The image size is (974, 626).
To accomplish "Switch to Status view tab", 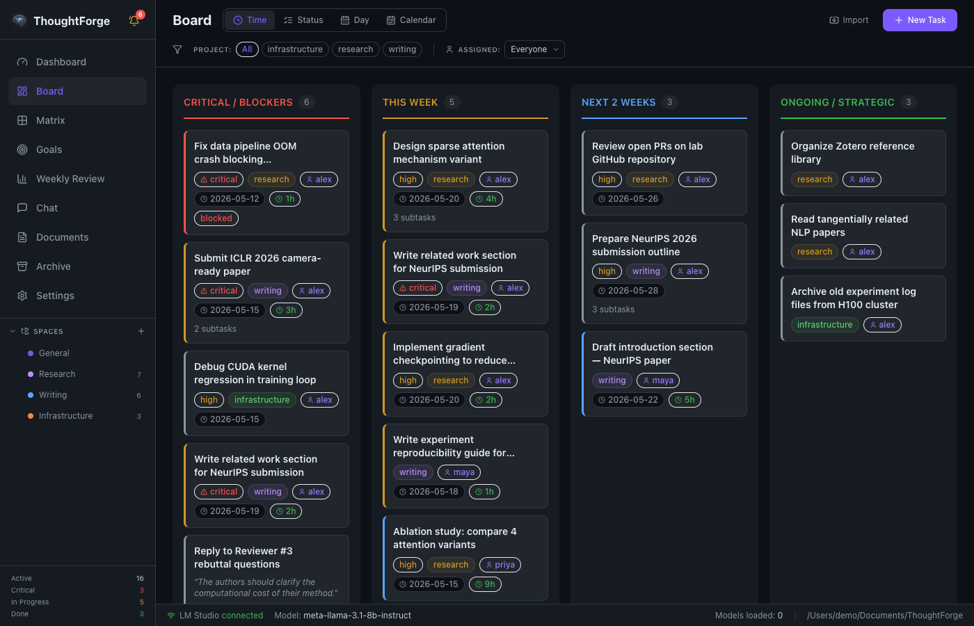I will coord(303,20).
